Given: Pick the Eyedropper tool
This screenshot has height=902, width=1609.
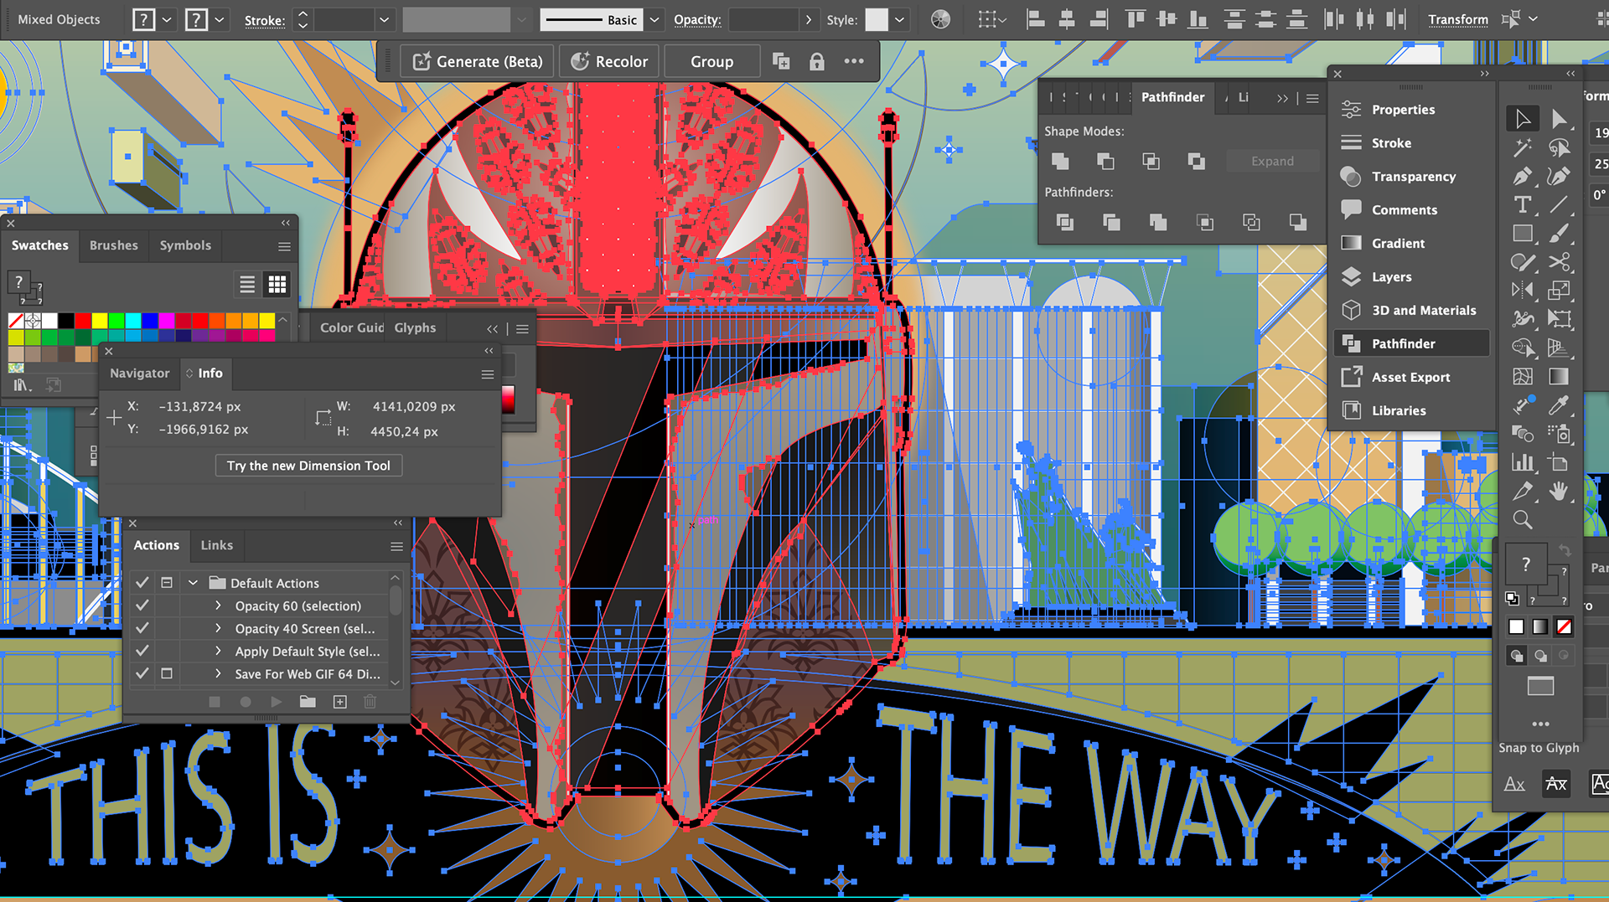Looking at the screenshot, I should coord(1559,405).
